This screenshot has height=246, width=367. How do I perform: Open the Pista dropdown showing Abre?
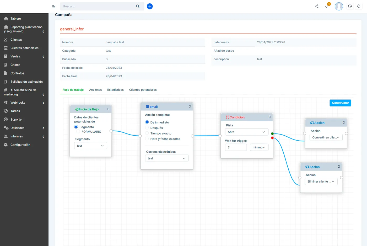click(x=247, y=132)
